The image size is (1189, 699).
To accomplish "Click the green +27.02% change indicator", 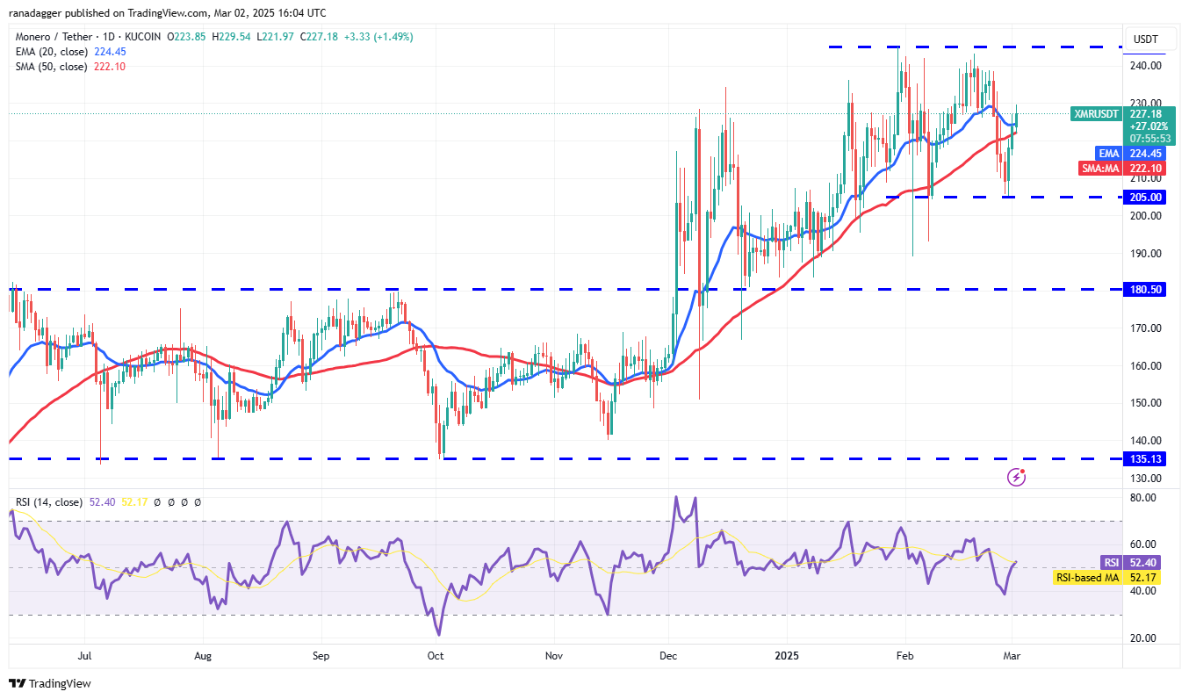I will tap(1146, 126).
